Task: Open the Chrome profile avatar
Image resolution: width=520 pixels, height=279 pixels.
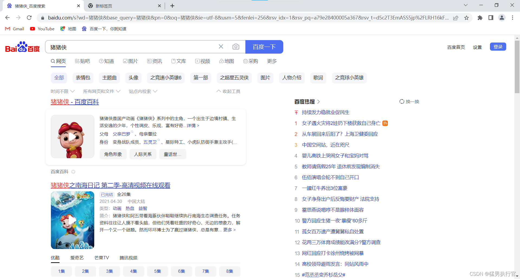Action: point(502,18)
